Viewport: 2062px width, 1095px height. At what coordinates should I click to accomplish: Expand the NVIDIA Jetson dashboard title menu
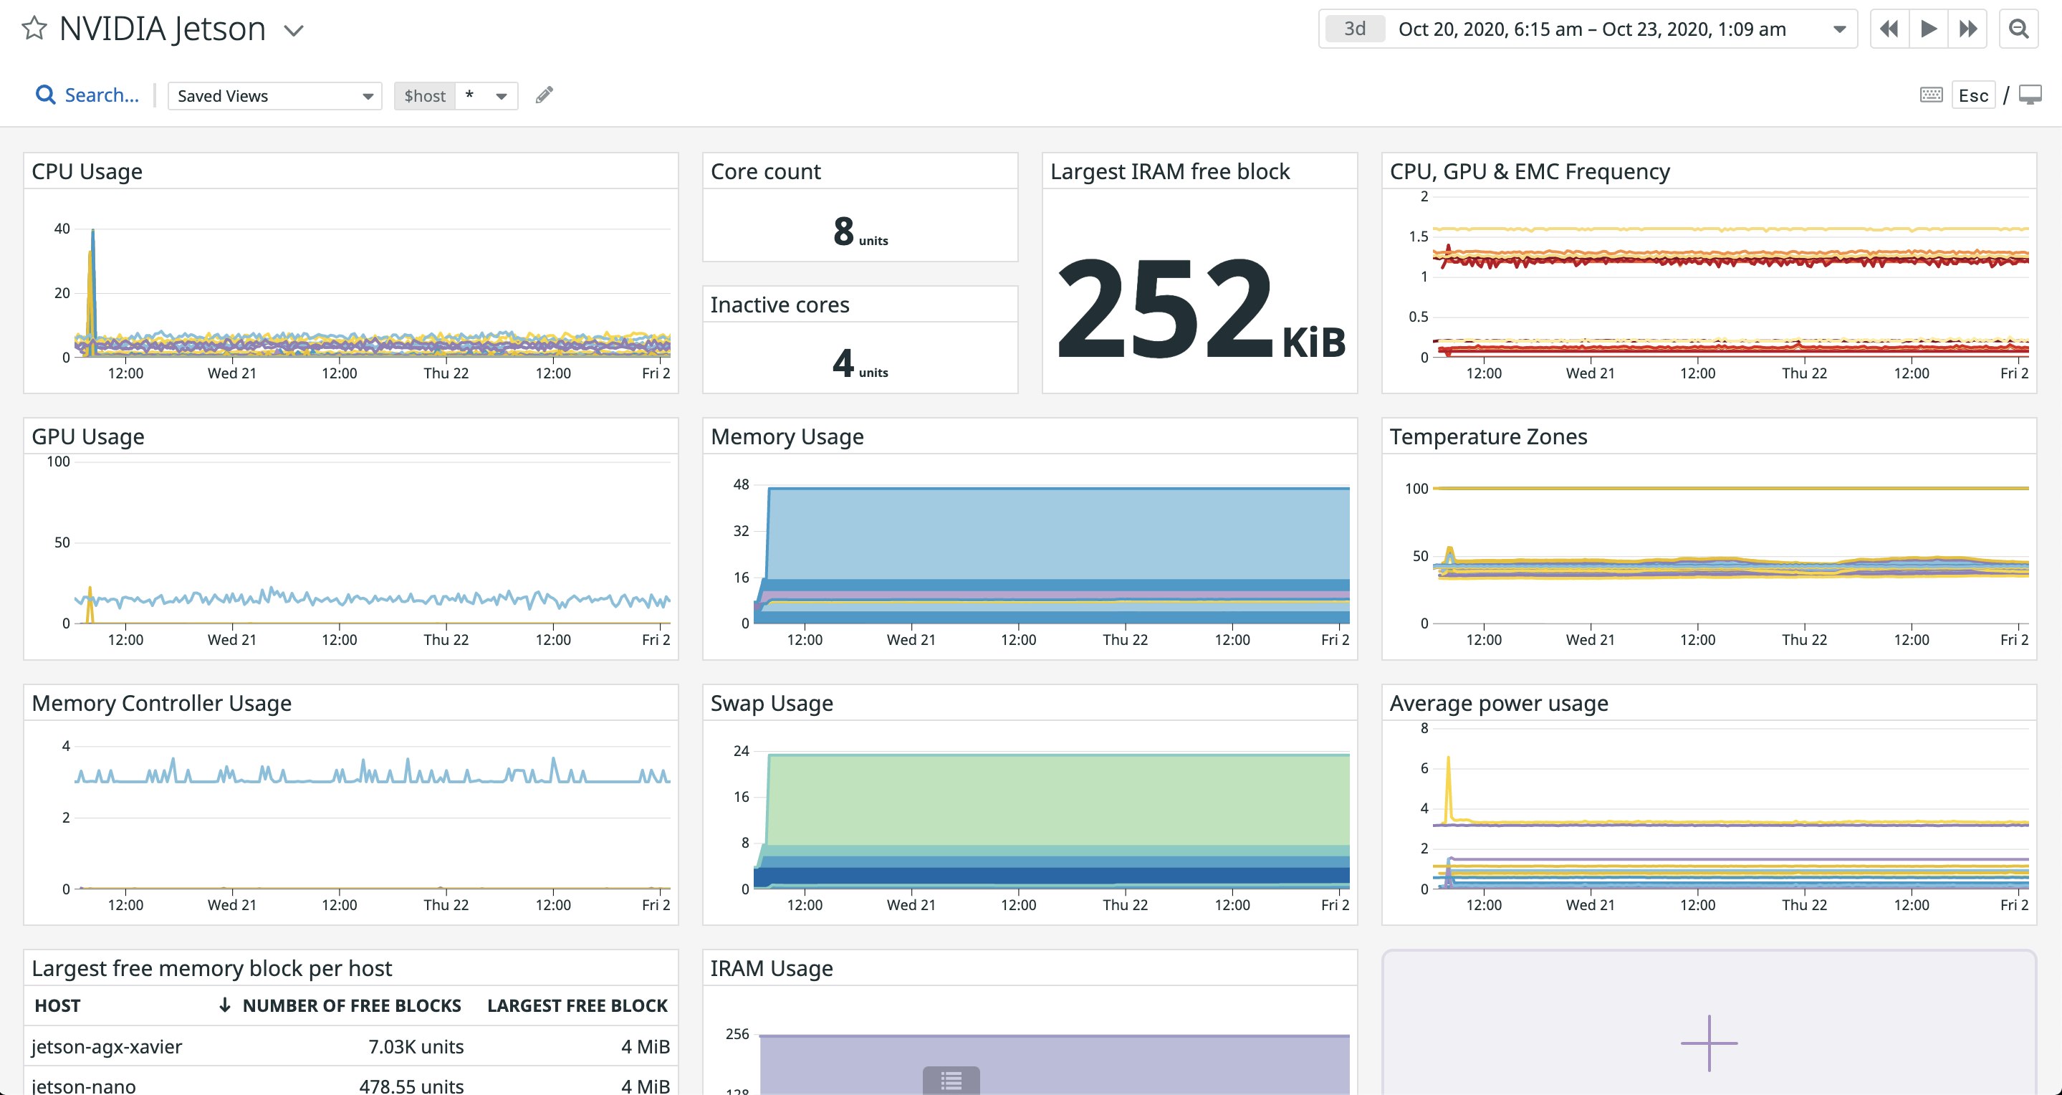[x=293, y=29]
